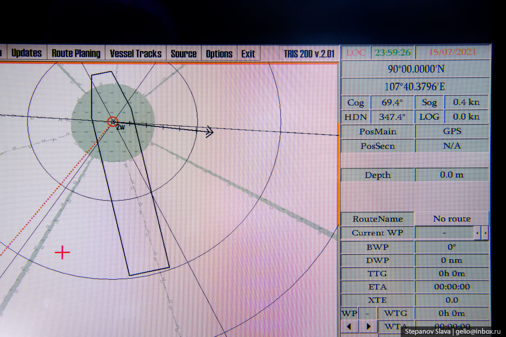Screen dimensions: 506x337
Task: Open the Options menu
Action: click(x=219, y=54)
